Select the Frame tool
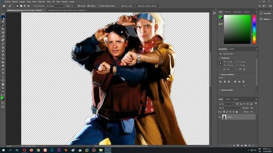The width and height of the screenshot is (273, 153). pos(3,33)
